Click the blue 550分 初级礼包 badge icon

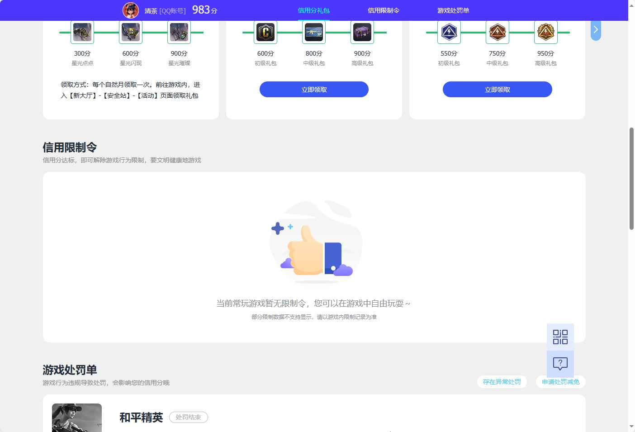click(x=449, y=32)
